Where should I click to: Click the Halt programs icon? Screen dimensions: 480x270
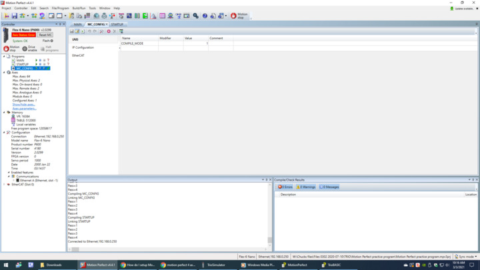point(43,49)
